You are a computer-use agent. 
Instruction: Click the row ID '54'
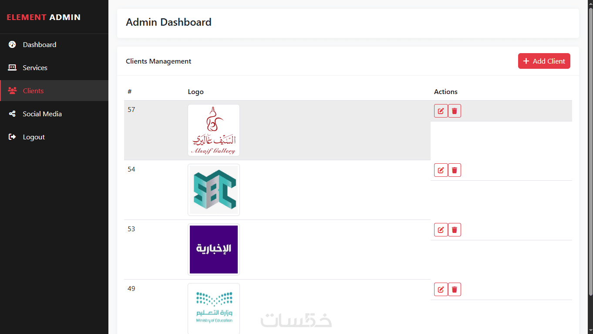point(131,169)
